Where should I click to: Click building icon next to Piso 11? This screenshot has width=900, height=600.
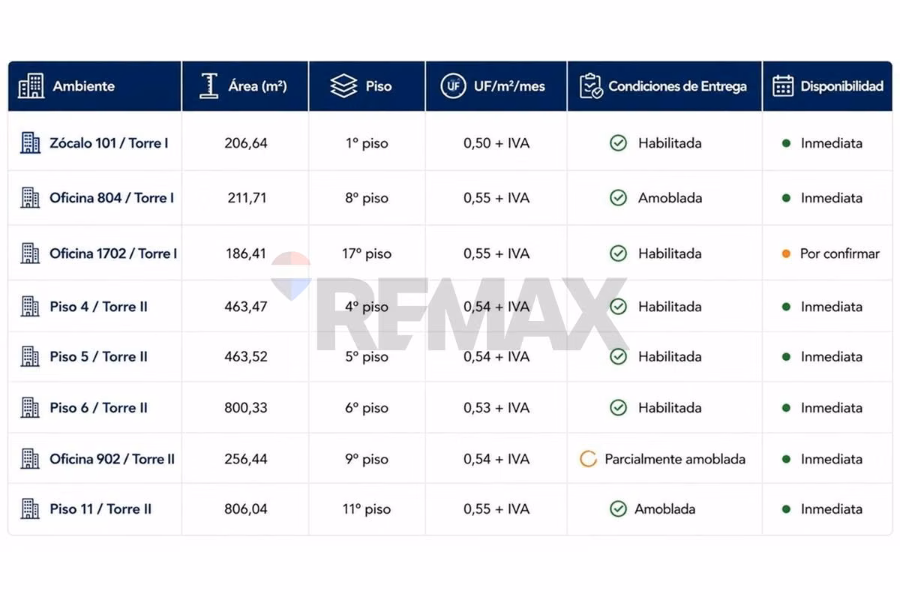click(x=30, y=508)
